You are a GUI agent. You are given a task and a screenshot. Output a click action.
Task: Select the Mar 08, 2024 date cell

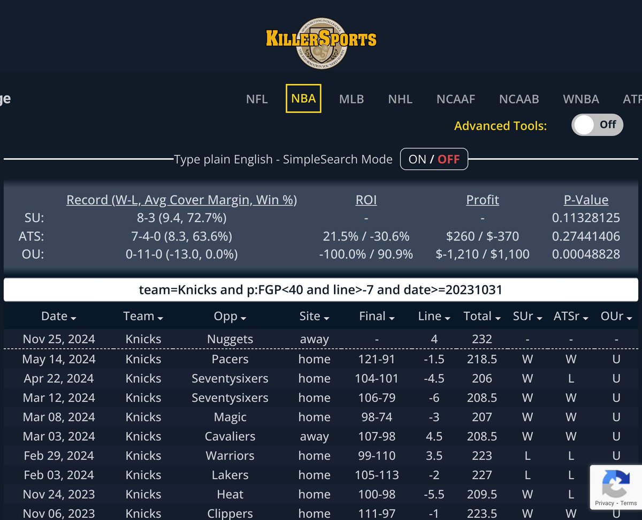(x=59, y=417)
